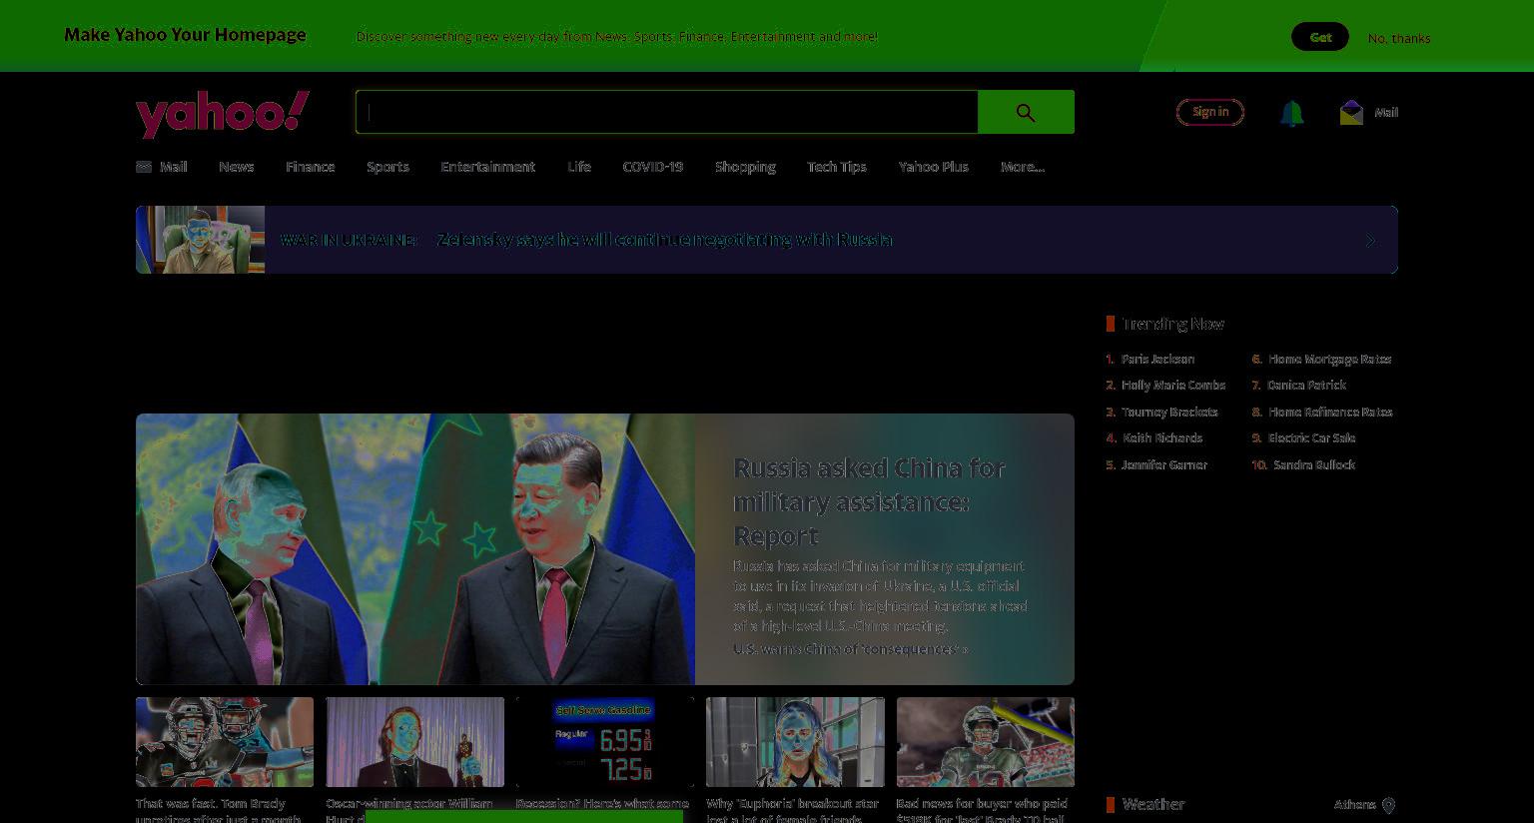Select trending topic Holly Marie Combs
This screenshot has width=1534, height=823.
(x=1173, y=385)
